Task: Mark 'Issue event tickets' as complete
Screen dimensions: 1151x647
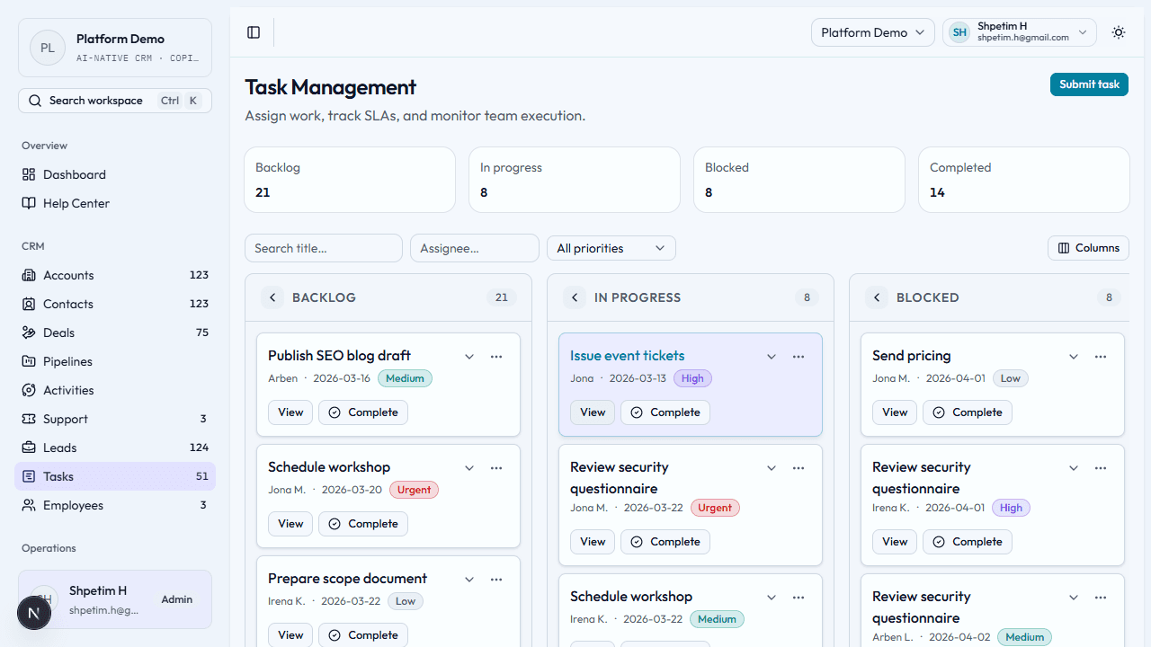Action: tap(665, 412)
